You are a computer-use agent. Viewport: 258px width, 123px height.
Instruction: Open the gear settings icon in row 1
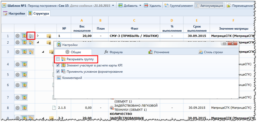17,36
